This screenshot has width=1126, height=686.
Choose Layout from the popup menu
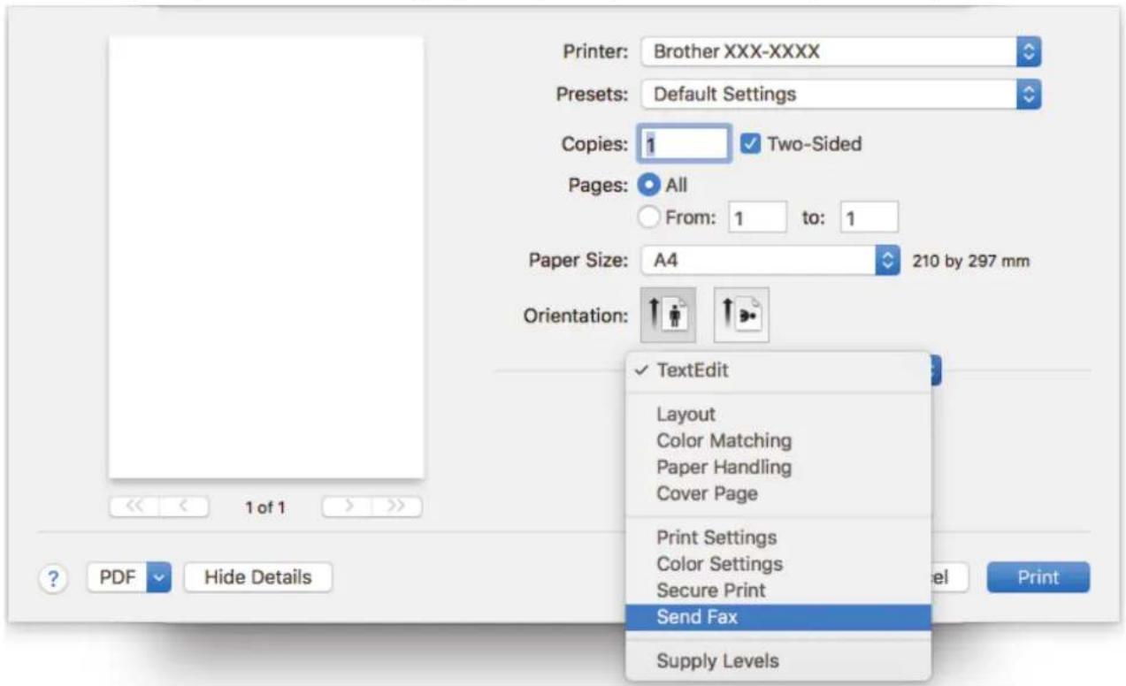(778, 414)
